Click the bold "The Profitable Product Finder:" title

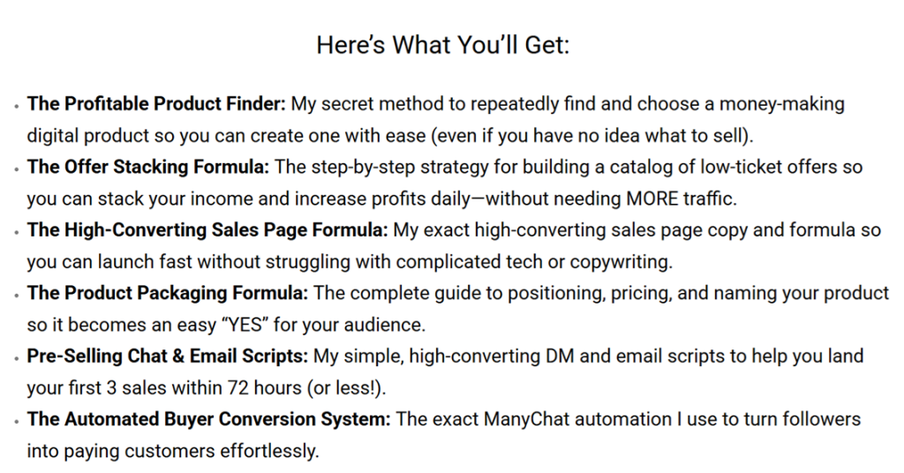(157, 104)
